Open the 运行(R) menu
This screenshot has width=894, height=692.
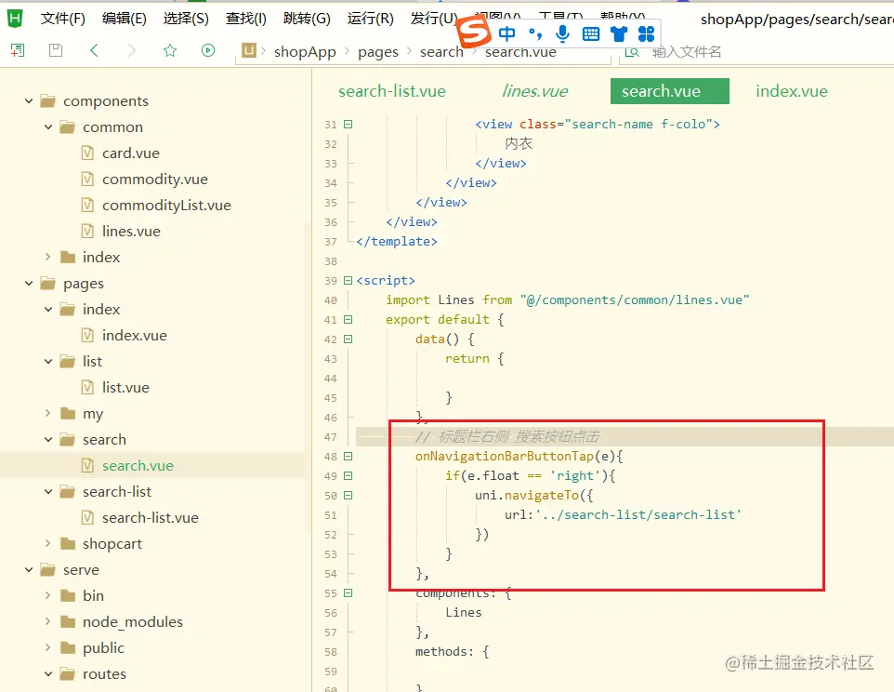tap(371, 19)
